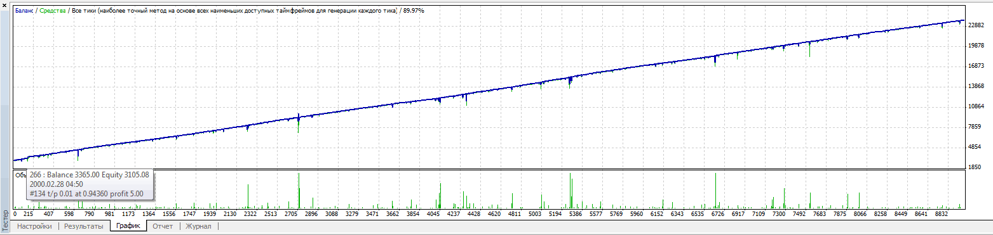Click the tall volume bar near 6726
Screen dimensions: 993x235
[715, 191]
